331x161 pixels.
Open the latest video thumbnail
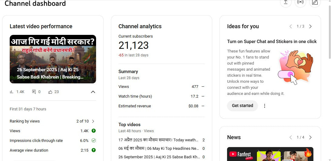[x=53, y=59]
